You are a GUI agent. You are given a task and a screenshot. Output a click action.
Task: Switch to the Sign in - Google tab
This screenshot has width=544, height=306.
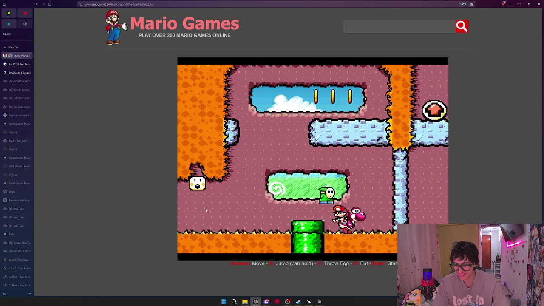tap(17, 115)
